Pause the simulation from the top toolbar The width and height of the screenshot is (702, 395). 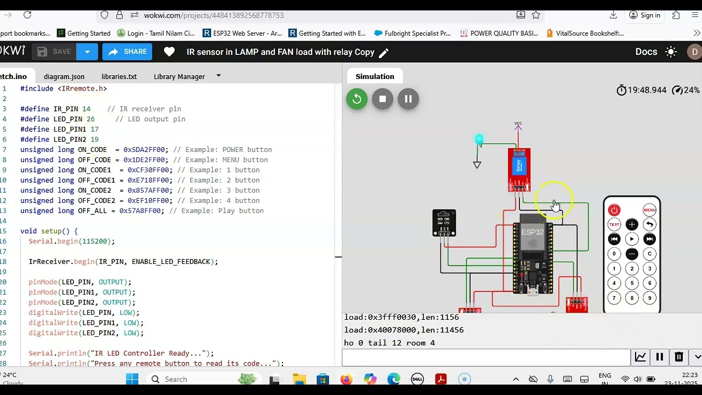[408, 99]
